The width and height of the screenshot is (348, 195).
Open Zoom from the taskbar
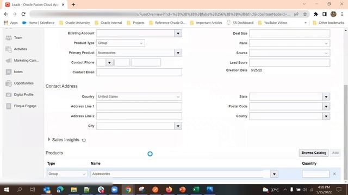click(x=114, y=190)
